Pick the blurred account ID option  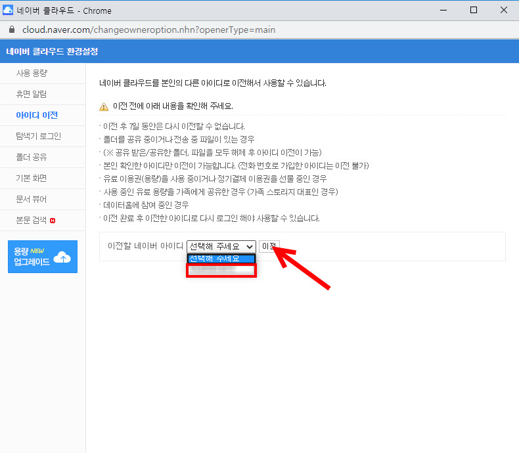click(x=221, y=270)
